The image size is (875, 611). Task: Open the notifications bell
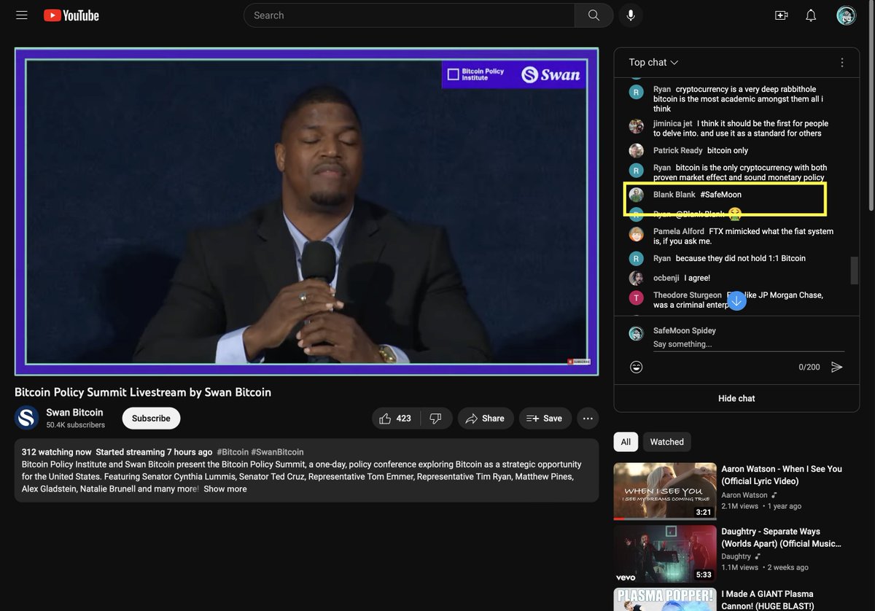(x=811, y=15)
